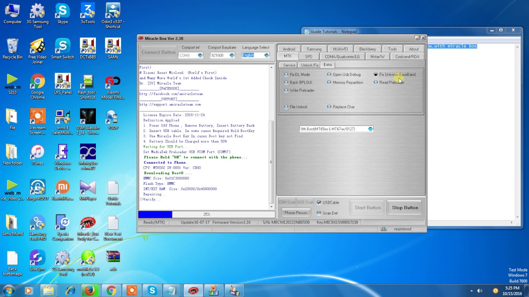Click the volume icon in system tray

480,291
